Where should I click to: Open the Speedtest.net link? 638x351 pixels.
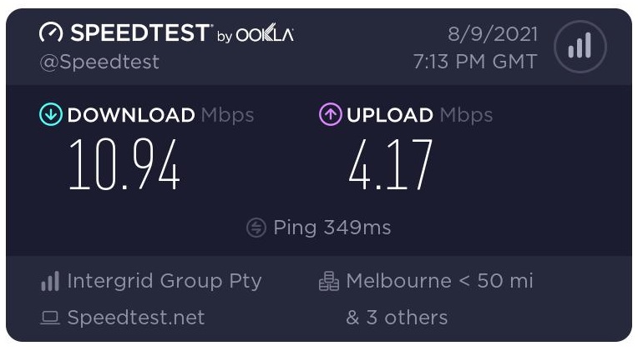(x=136, y=318)
